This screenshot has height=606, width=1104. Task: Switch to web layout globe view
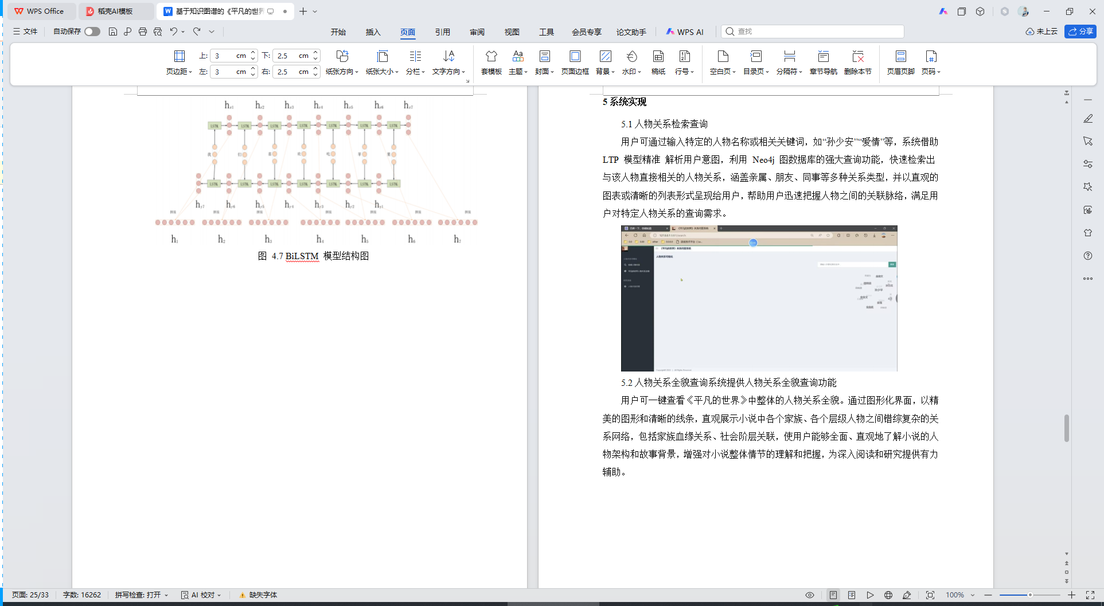coord(888,595)
